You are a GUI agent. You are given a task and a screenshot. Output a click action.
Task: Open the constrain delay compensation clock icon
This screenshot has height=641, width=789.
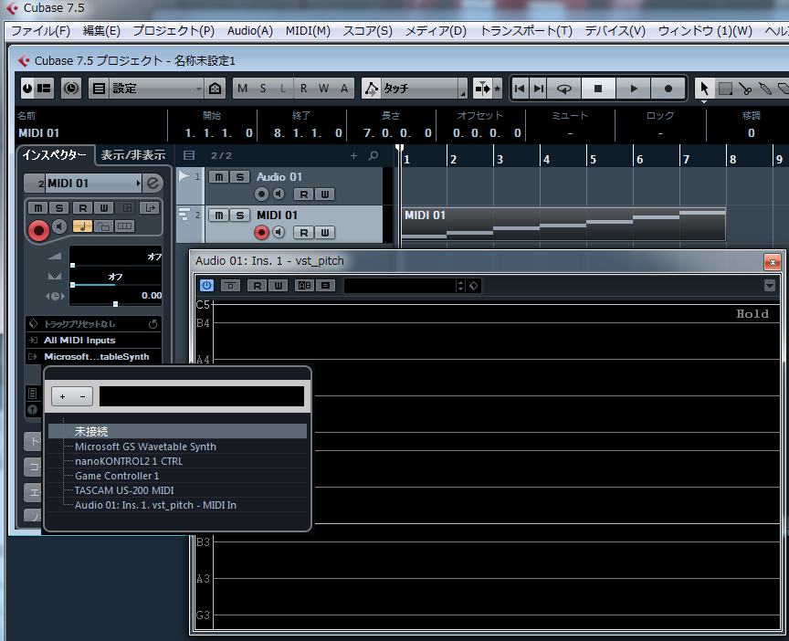[71, 89]
